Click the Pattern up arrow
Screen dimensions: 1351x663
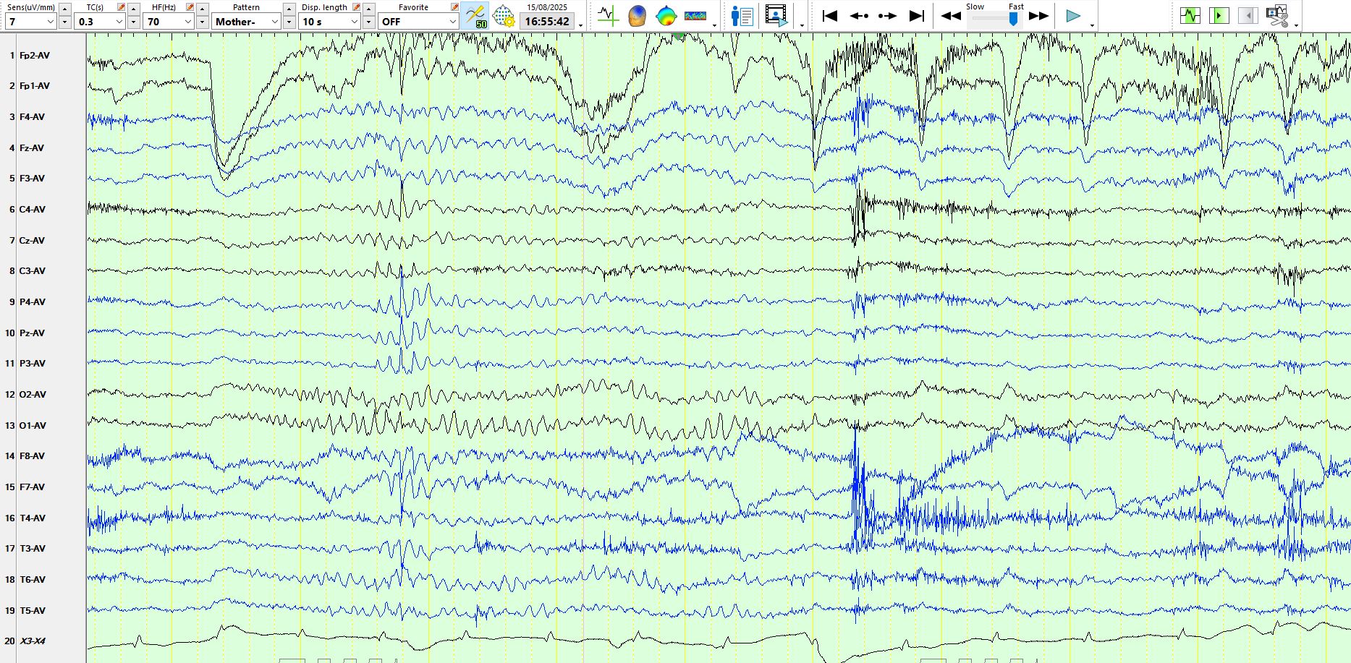(289, 9)
